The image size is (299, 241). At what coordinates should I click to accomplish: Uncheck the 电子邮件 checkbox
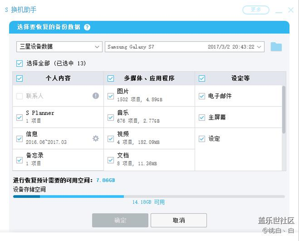[x=202, y=96]
